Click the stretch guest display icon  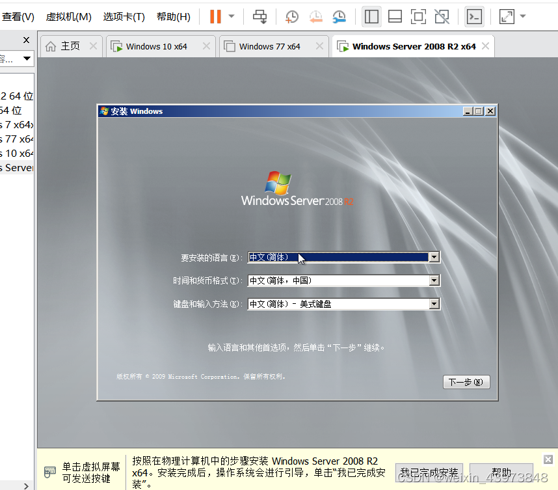(x=507, y=16)
